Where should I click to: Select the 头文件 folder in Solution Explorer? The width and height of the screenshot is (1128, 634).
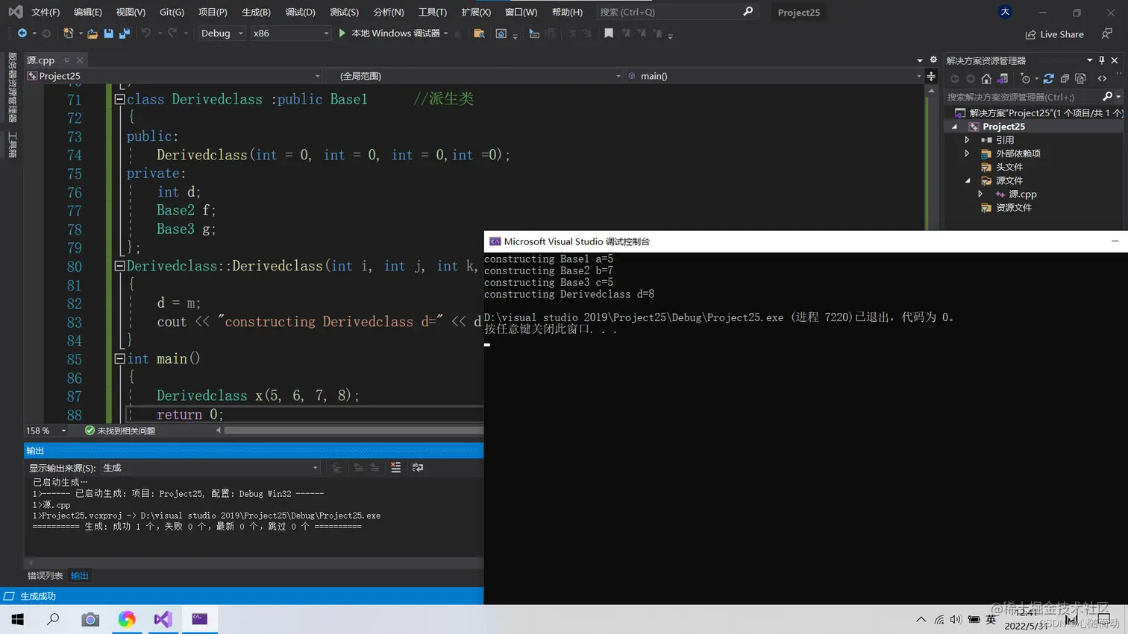pyautogui.click(x=1009, y=167)
